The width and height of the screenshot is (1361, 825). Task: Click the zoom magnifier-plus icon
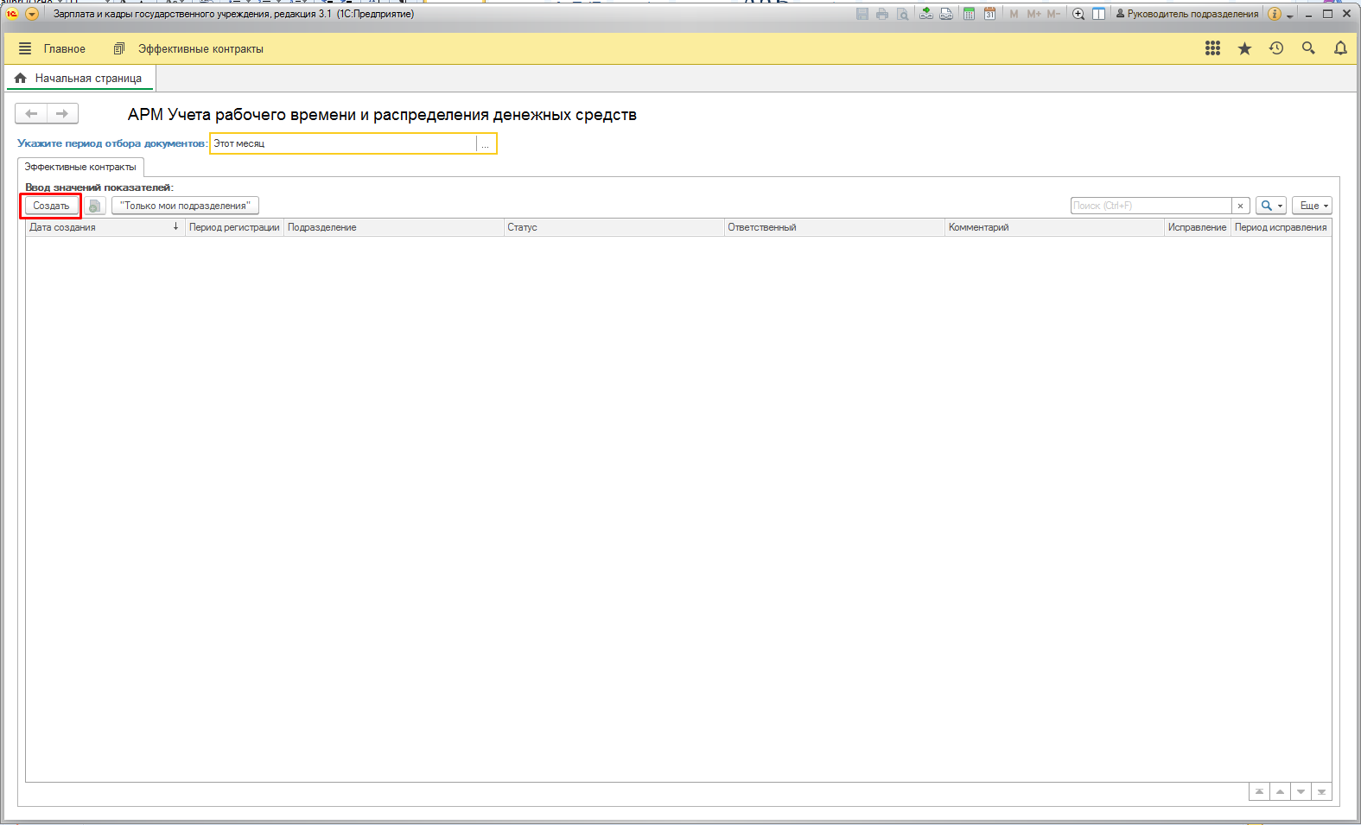(x=1078, y=14)
